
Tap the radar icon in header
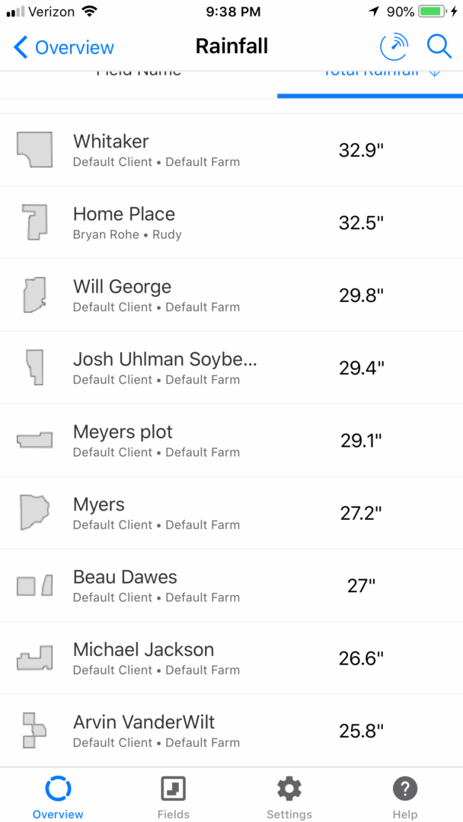click(394, 47)
